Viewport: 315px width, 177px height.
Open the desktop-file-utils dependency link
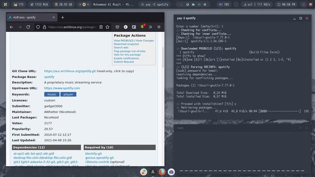26,158
